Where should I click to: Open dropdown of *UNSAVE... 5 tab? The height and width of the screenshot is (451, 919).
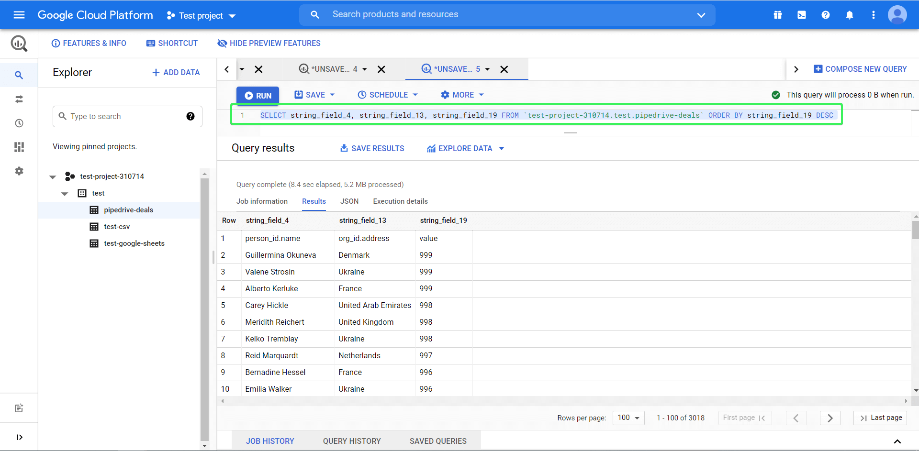click(x=487, y=69)
